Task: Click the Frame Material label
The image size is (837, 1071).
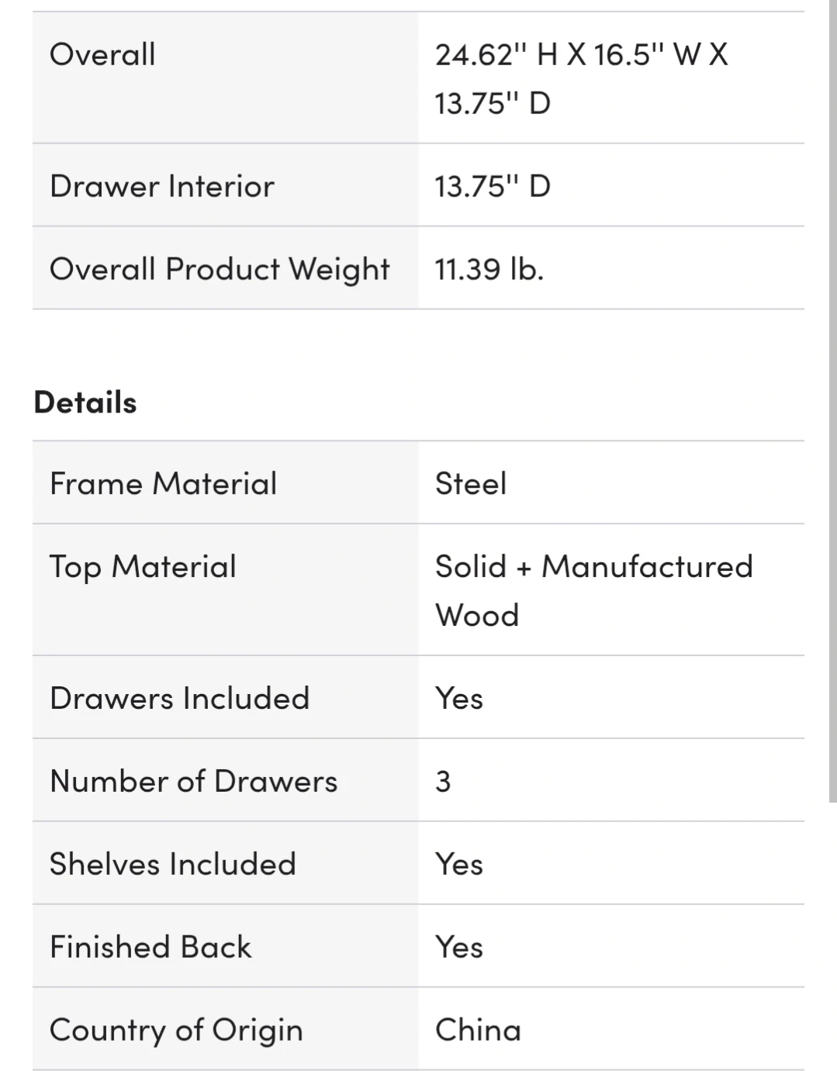Action: coord(163,484)
